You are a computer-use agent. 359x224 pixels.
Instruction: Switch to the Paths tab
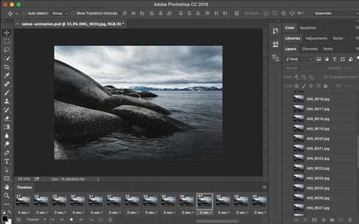[328, 49]
